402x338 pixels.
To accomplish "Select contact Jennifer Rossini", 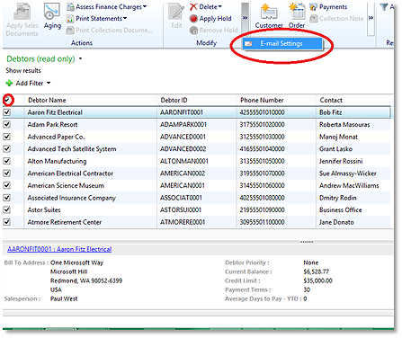I will coord(341,161).
